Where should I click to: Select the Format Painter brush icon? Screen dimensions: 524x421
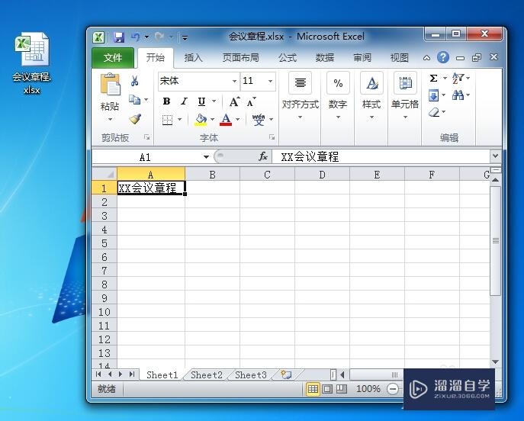[135, 119]
